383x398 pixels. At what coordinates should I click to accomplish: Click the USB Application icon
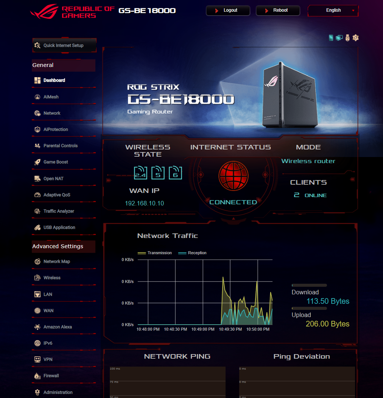(x=37, y=227)
